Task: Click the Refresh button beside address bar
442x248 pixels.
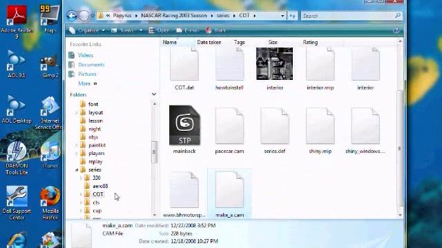Action: tap(292, 16)
